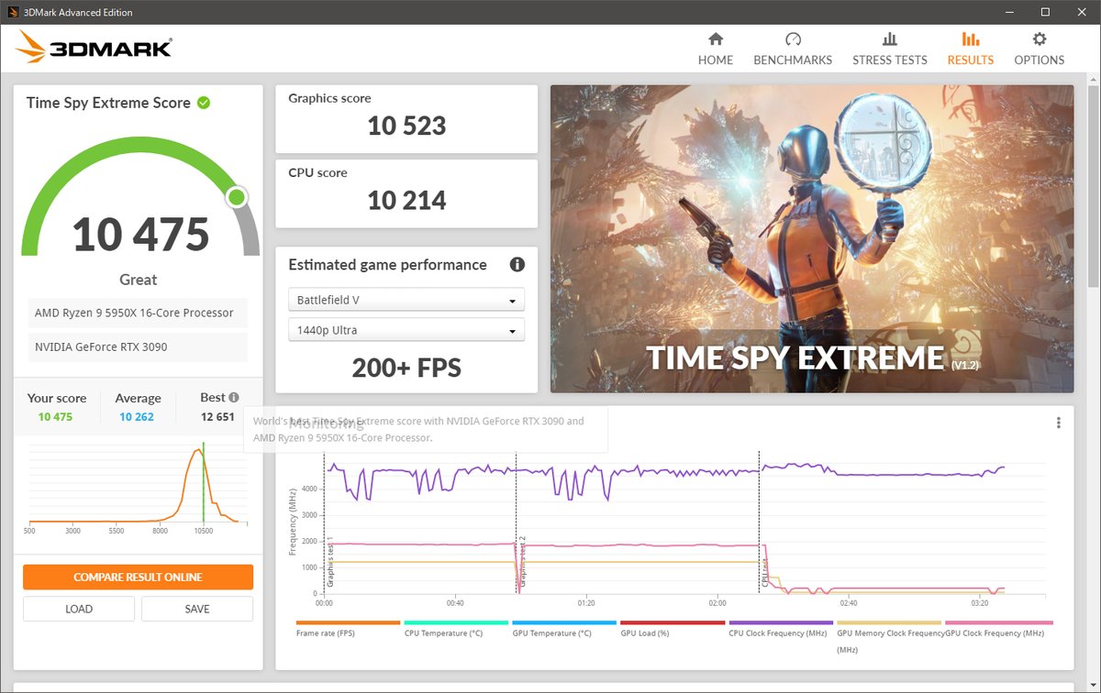Click the SAVE button
1101x693 pixels.
point(197,609)
